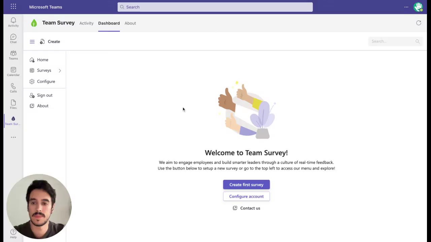Follow the Contact us link
The height and width of the screenshot is (242, 431).
click(x=250, y=208)
